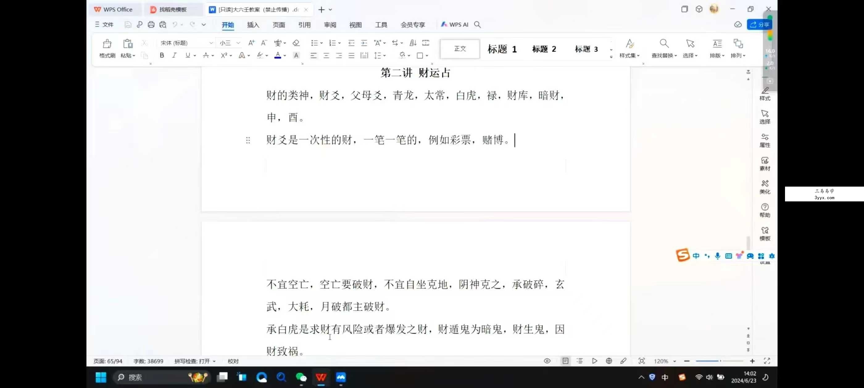864x388 pixels.
Task: Click the increase indent icon
Action: pyautogui.click(x=364, y=43)
